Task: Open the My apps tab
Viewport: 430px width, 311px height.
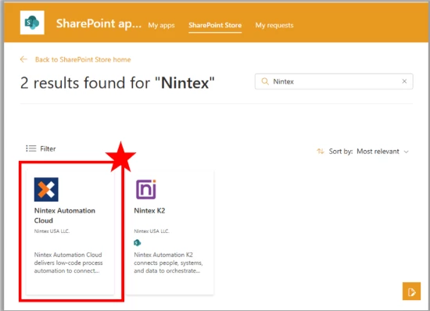Action: 161,25
